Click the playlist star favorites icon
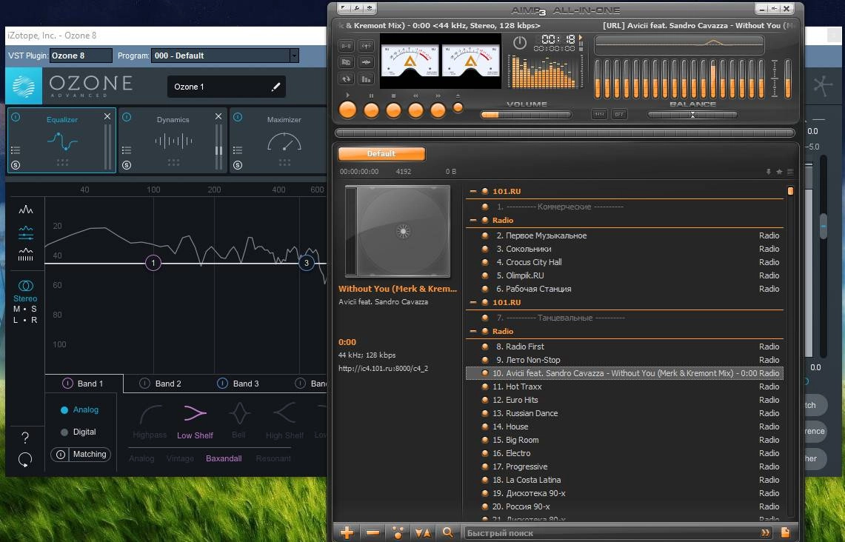 pos(779,172)
